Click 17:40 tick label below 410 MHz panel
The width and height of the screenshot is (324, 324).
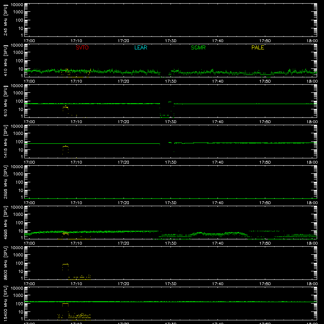click(218, 81)
